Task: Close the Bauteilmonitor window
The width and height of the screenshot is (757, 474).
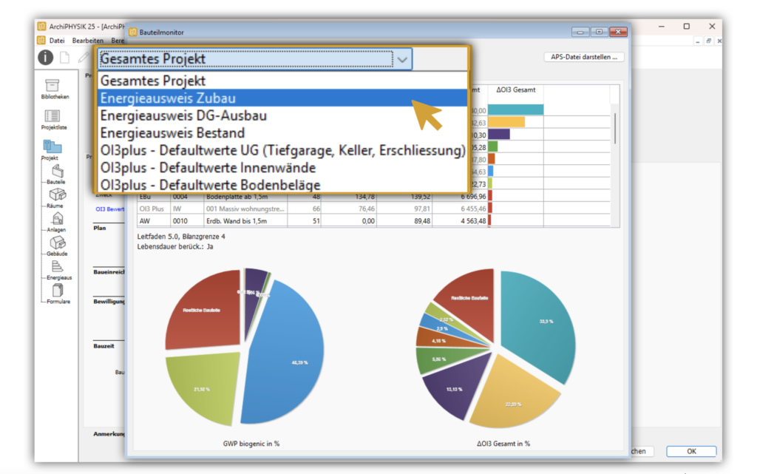Action: [618, 32]
